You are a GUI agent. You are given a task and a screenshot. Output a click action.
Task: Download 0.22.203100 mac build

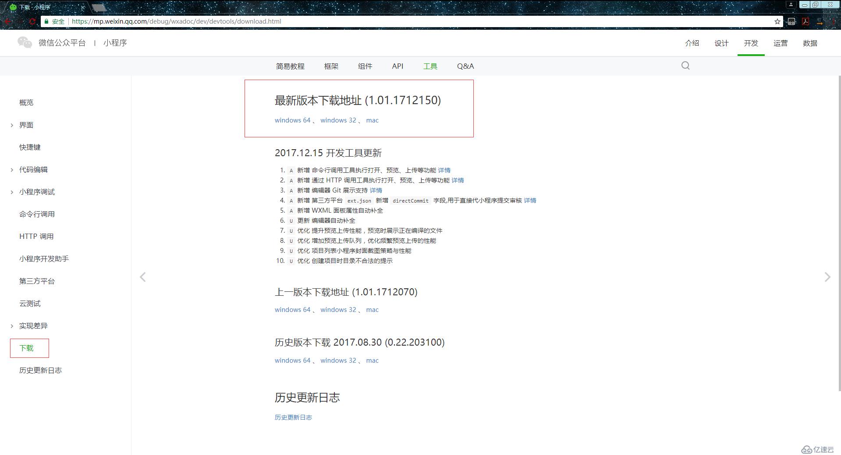pyautogui.click(x=372, y=360)
